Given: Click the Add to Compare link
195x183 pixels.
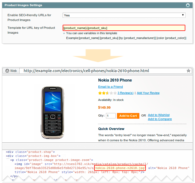Looking at the screenshot, I should pos(160,119).
